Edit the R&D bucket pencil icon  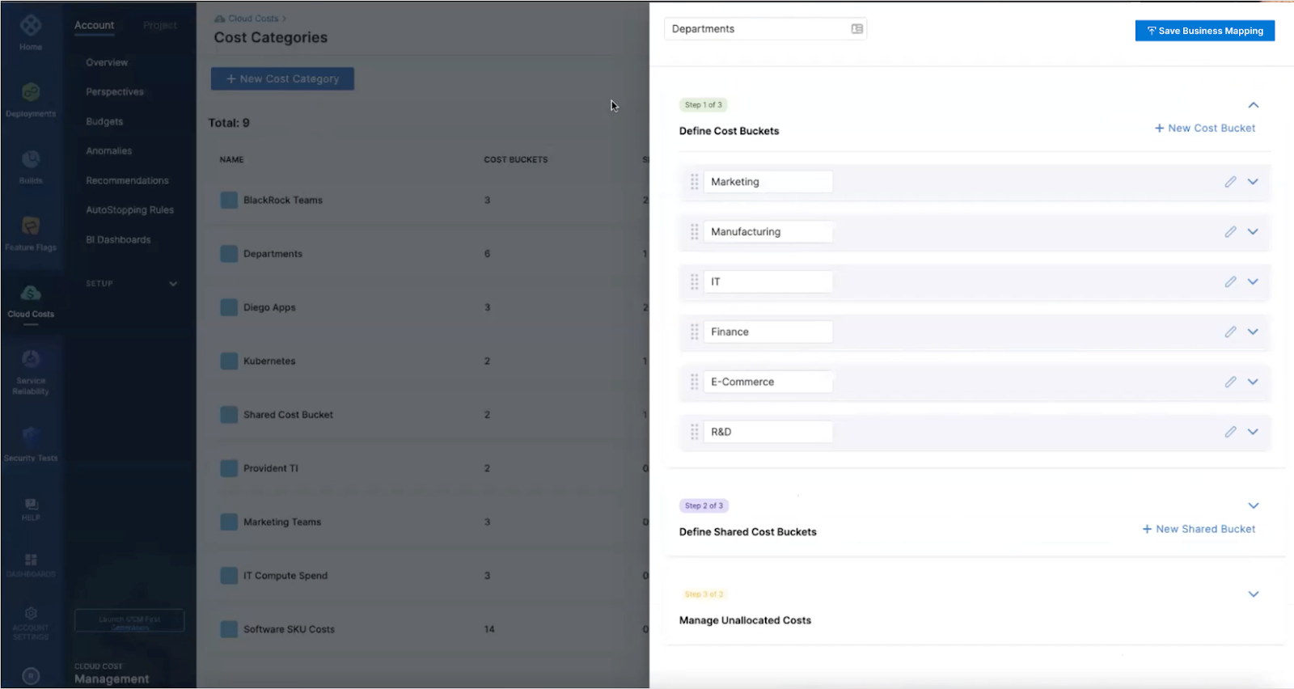1230,433
